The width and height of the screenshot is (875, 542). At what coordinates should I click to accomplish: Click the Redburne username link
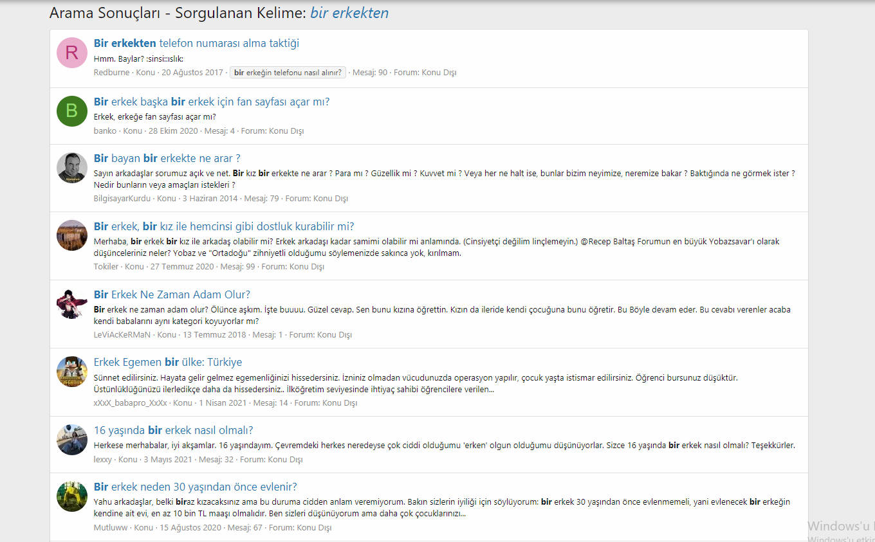click(x=111, y=73)
